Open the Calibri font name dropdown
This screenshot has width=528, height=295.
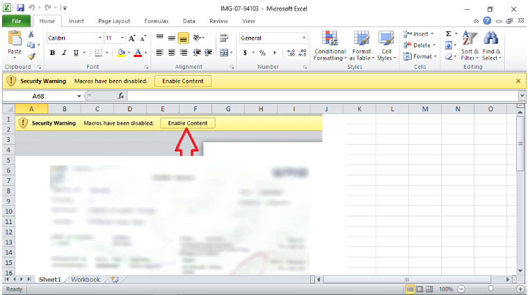[100, 38]
